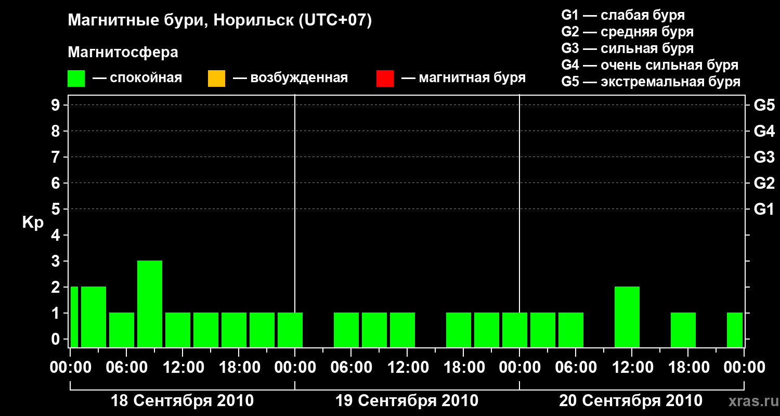Click the G5 label on right axis
This screenshot has width=780, height=416.
point(764,105)
